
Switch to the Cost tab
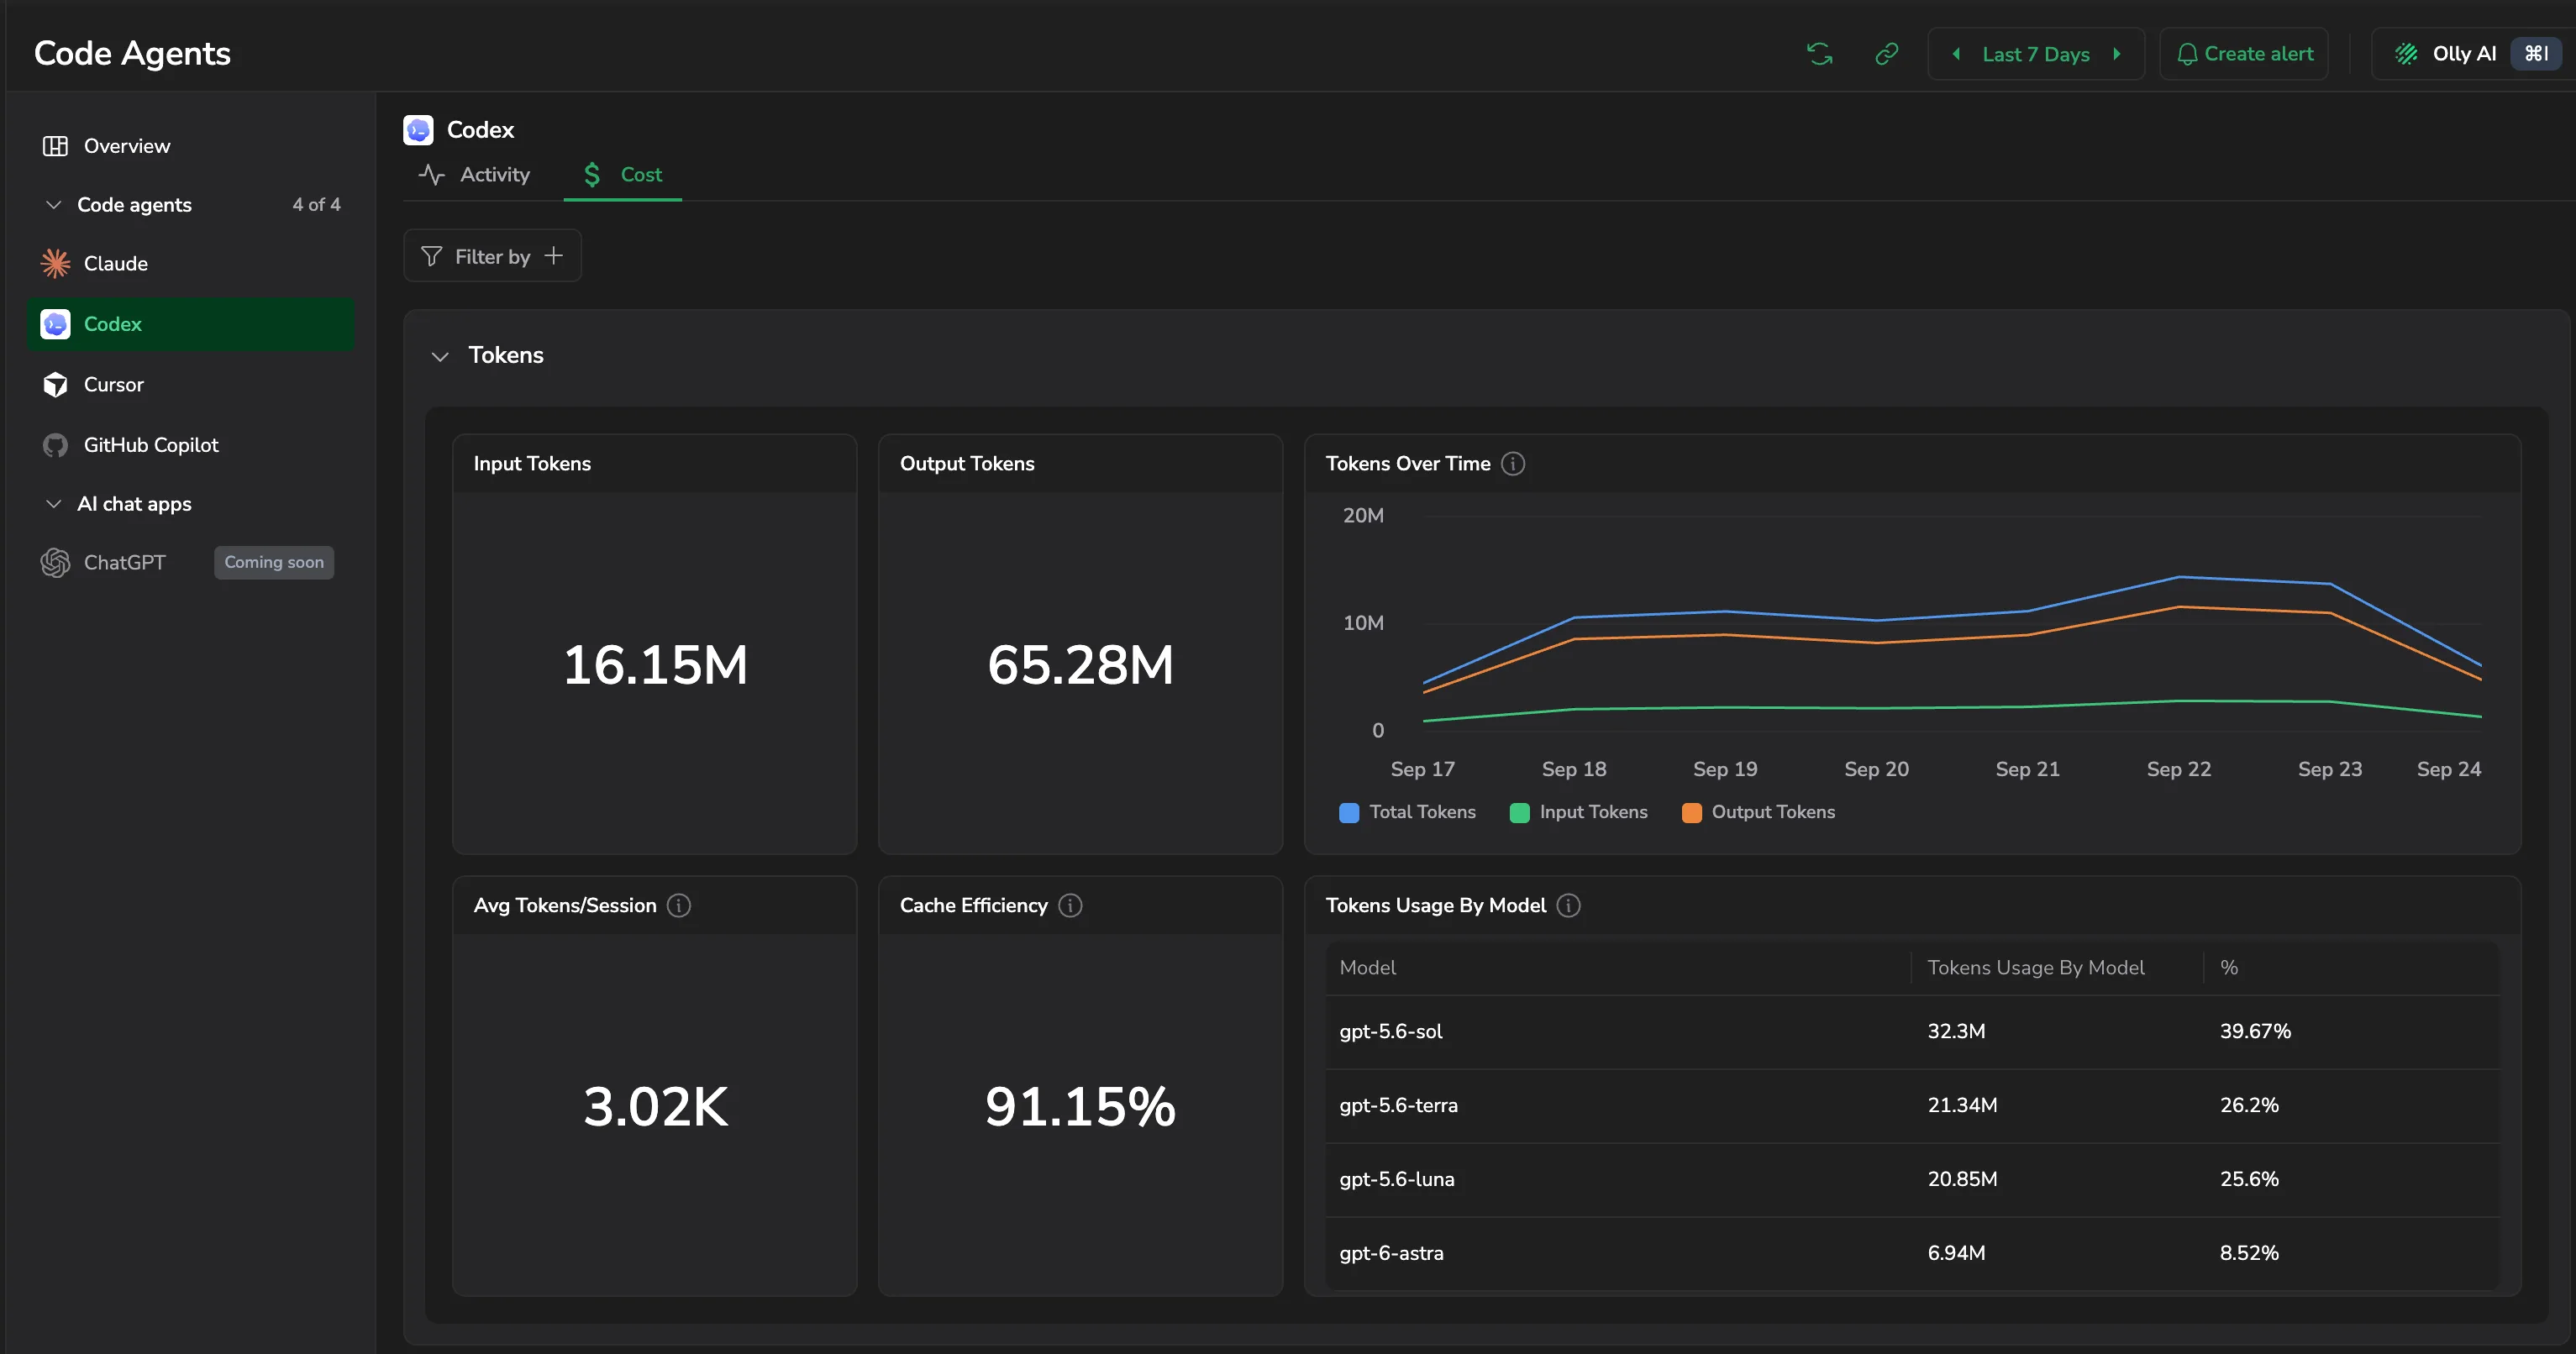point(622,175)
